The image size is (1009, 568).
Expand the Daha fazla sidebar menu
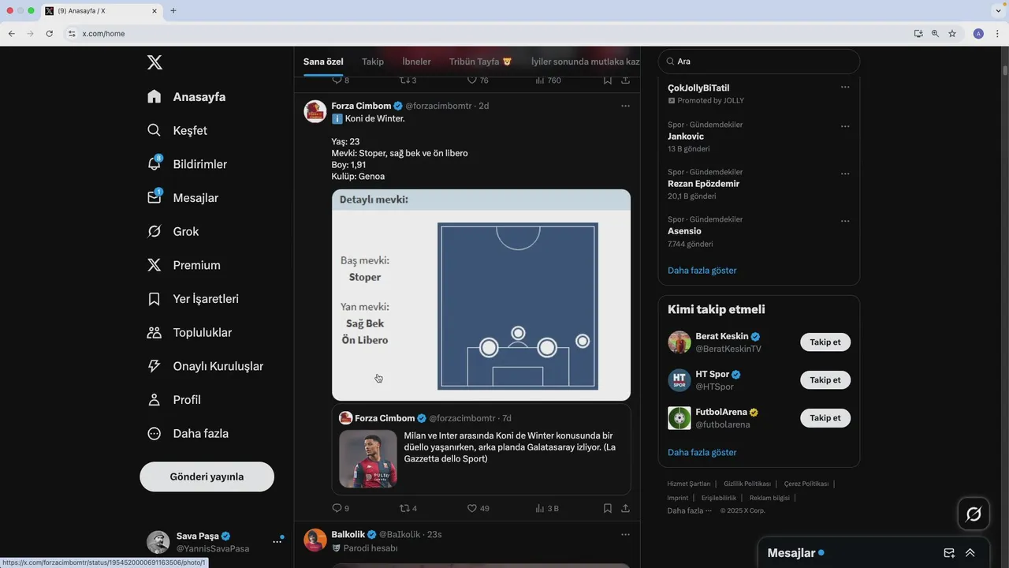[x=188, y=433]
